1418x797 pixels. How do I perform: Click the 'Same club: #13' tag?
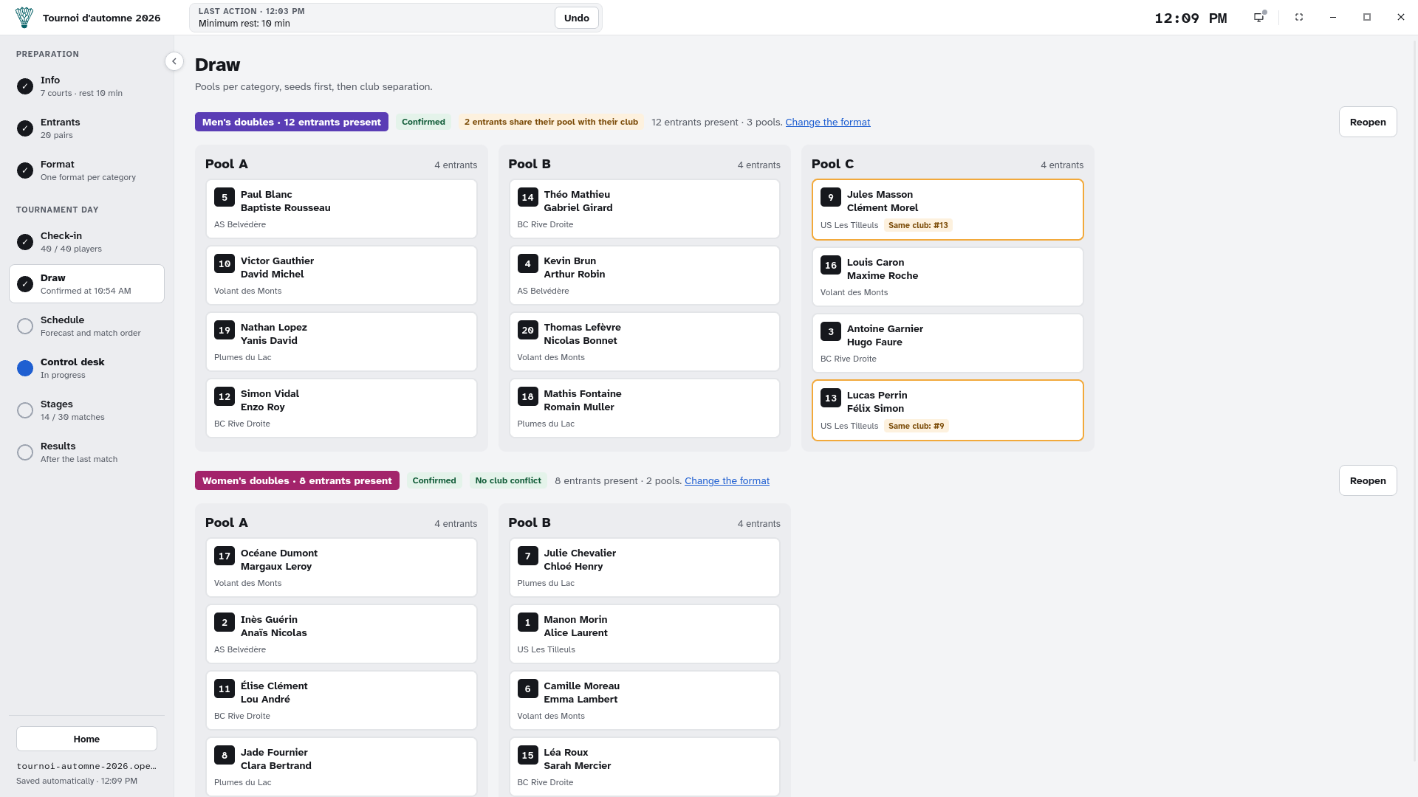coord(918,225)
